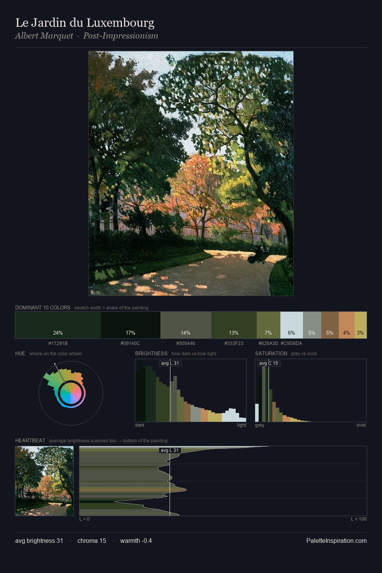Click the 'avg L 31' label in Heartbeat
382x573 pixels.
point(170,450)
